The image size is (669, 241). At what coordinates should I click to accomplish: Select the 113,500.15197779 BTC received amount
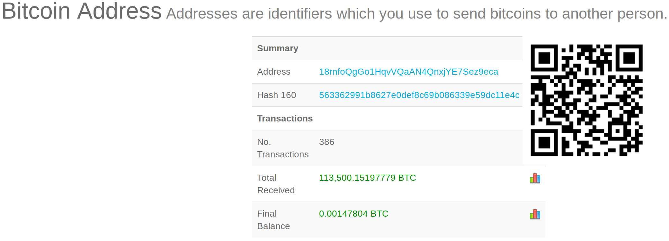click(x=367, y=178)
